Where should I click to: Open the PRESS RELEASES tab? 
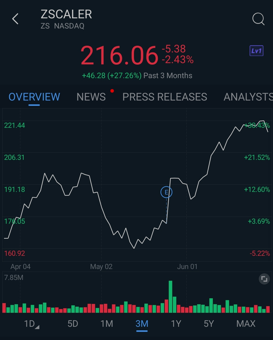pos(165,97)
